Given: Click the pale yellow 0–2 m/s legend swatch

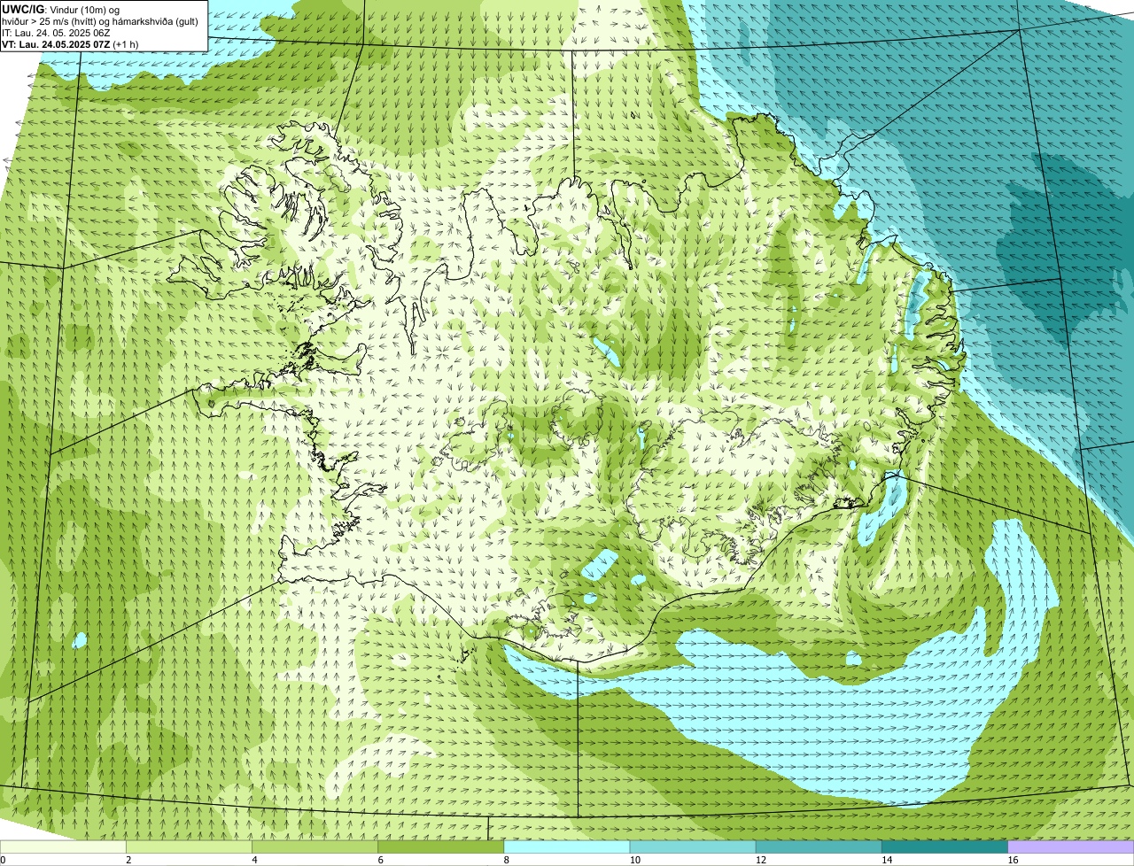Looking at the screenshot, I should pyautogui.click(x=63, y=847).
